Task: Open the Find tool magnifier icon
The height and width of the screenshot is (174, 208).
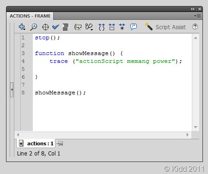Action: (33, 27)
